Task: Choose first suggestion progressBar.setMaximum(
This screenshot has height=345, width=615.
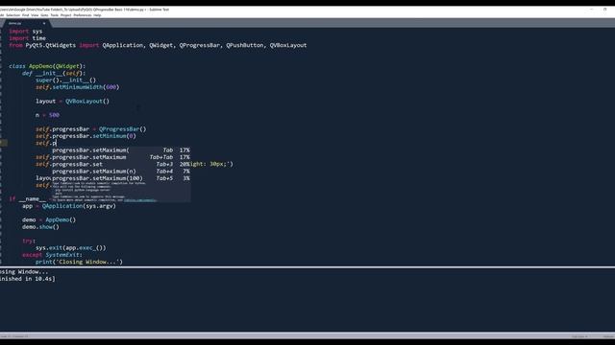Action: [121, 150]
